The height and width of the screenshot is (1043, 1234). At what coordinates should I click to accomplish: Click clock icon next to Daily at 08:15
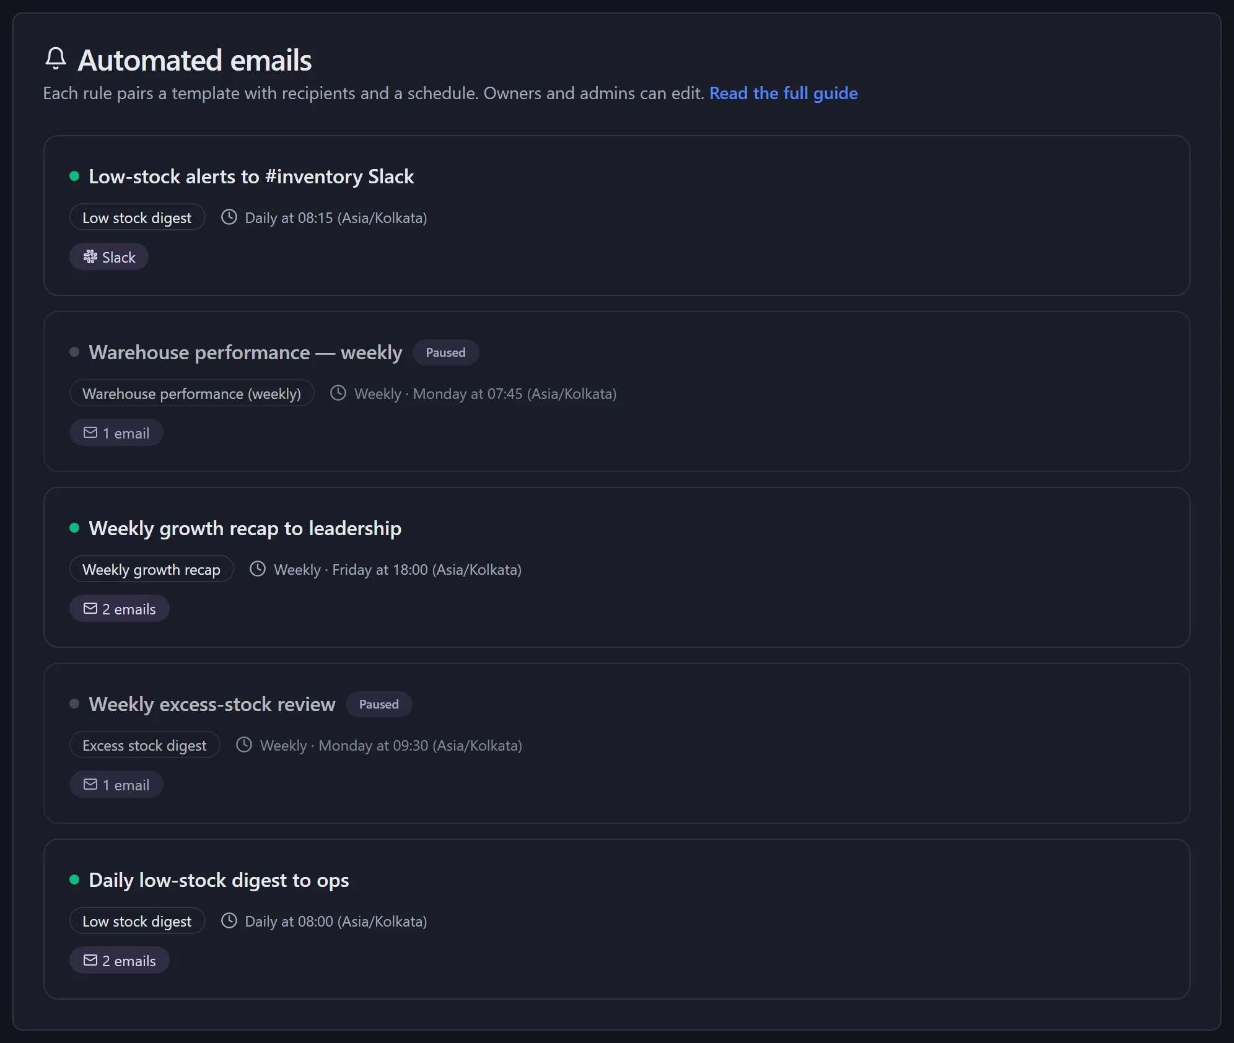click(229, 217)
